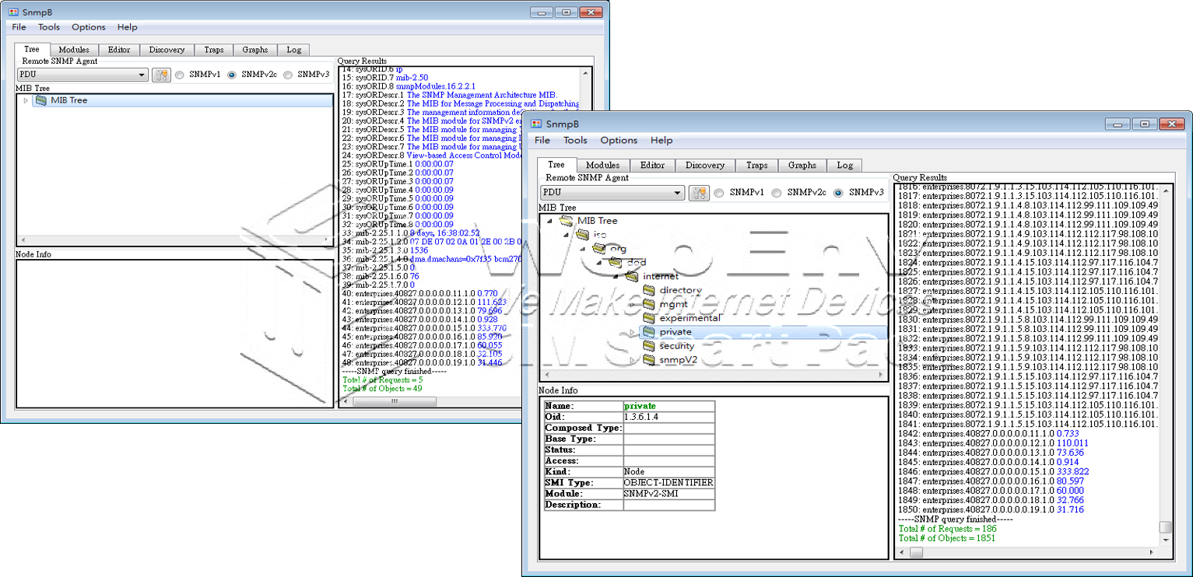The height and width of the screenshot is (577, 1193).
Task: Open PDU agent dropdown in back window
Action: pyautogui.click(x=82, y=75)
